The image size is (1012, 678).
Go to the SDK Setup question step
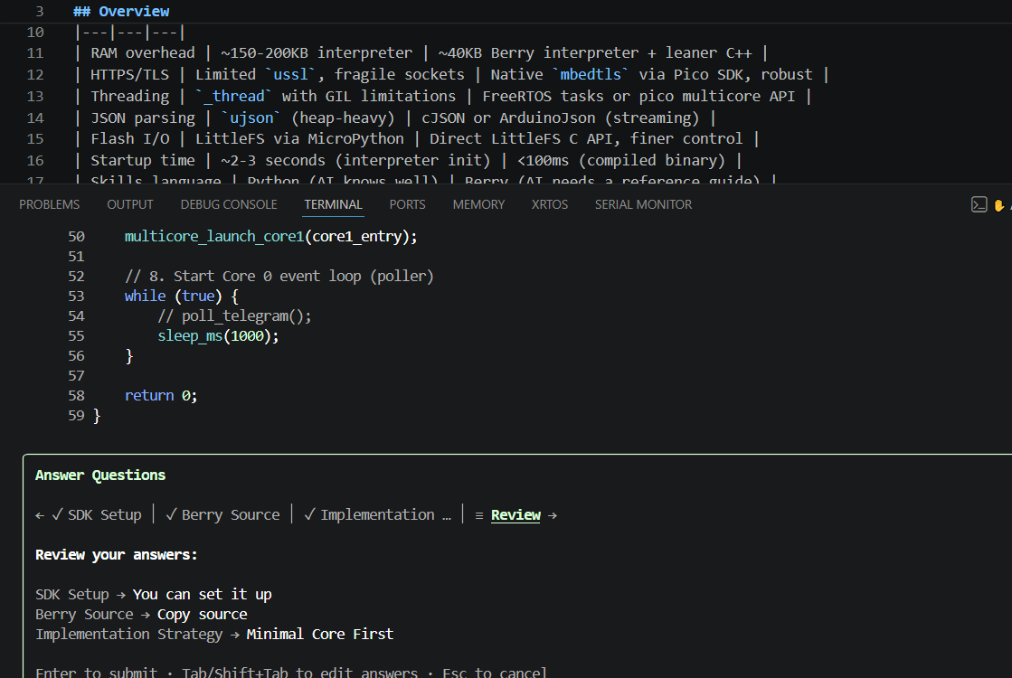click(97, 514)
